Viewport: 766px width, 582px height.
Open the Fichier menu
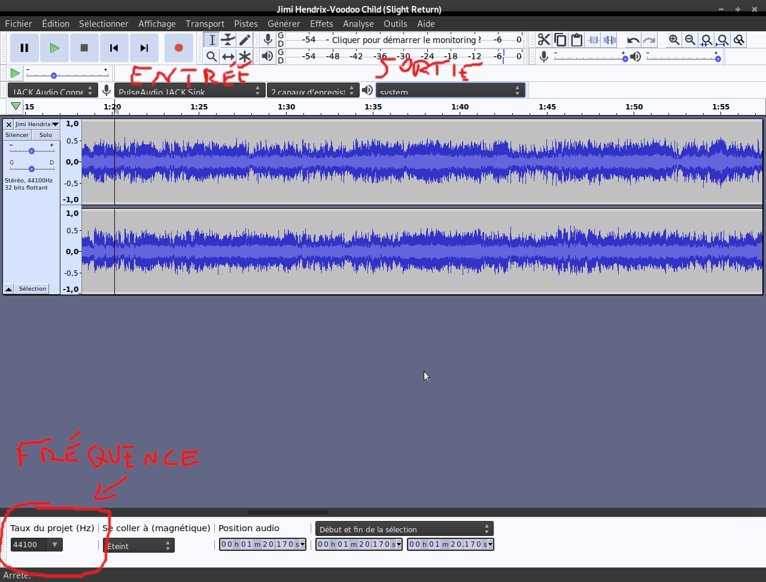coord(19,24)
